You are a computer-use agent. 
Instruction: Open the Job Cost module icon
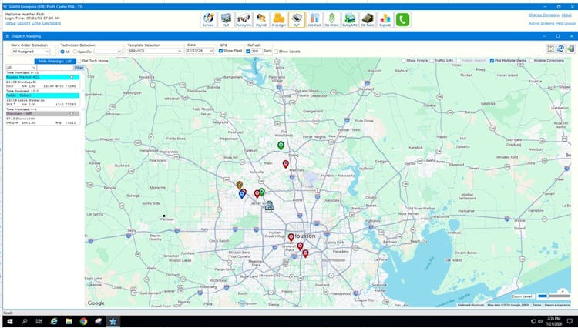[x=314, y=19]
